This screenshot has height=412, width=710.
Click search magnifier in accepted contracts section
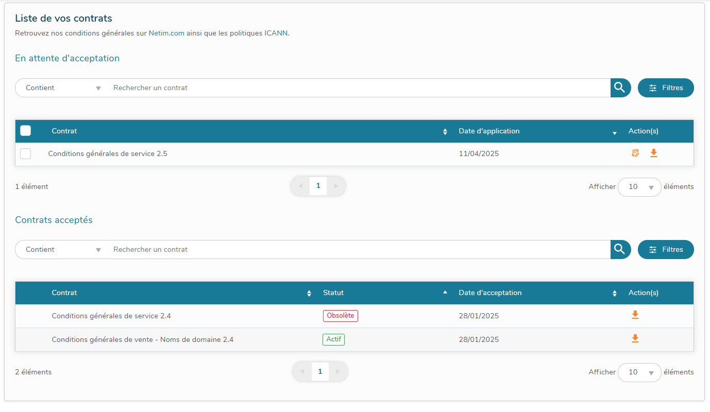[620, 249]
